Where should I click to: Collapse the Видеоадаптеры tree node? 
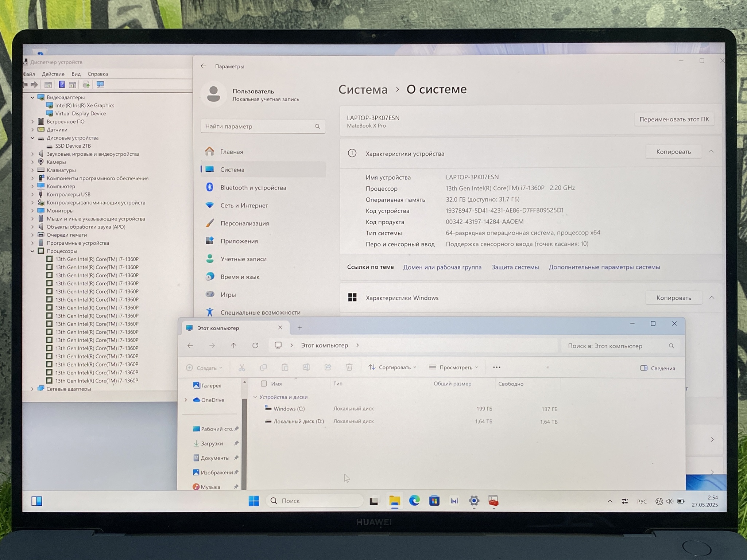[x=32, y=97]
